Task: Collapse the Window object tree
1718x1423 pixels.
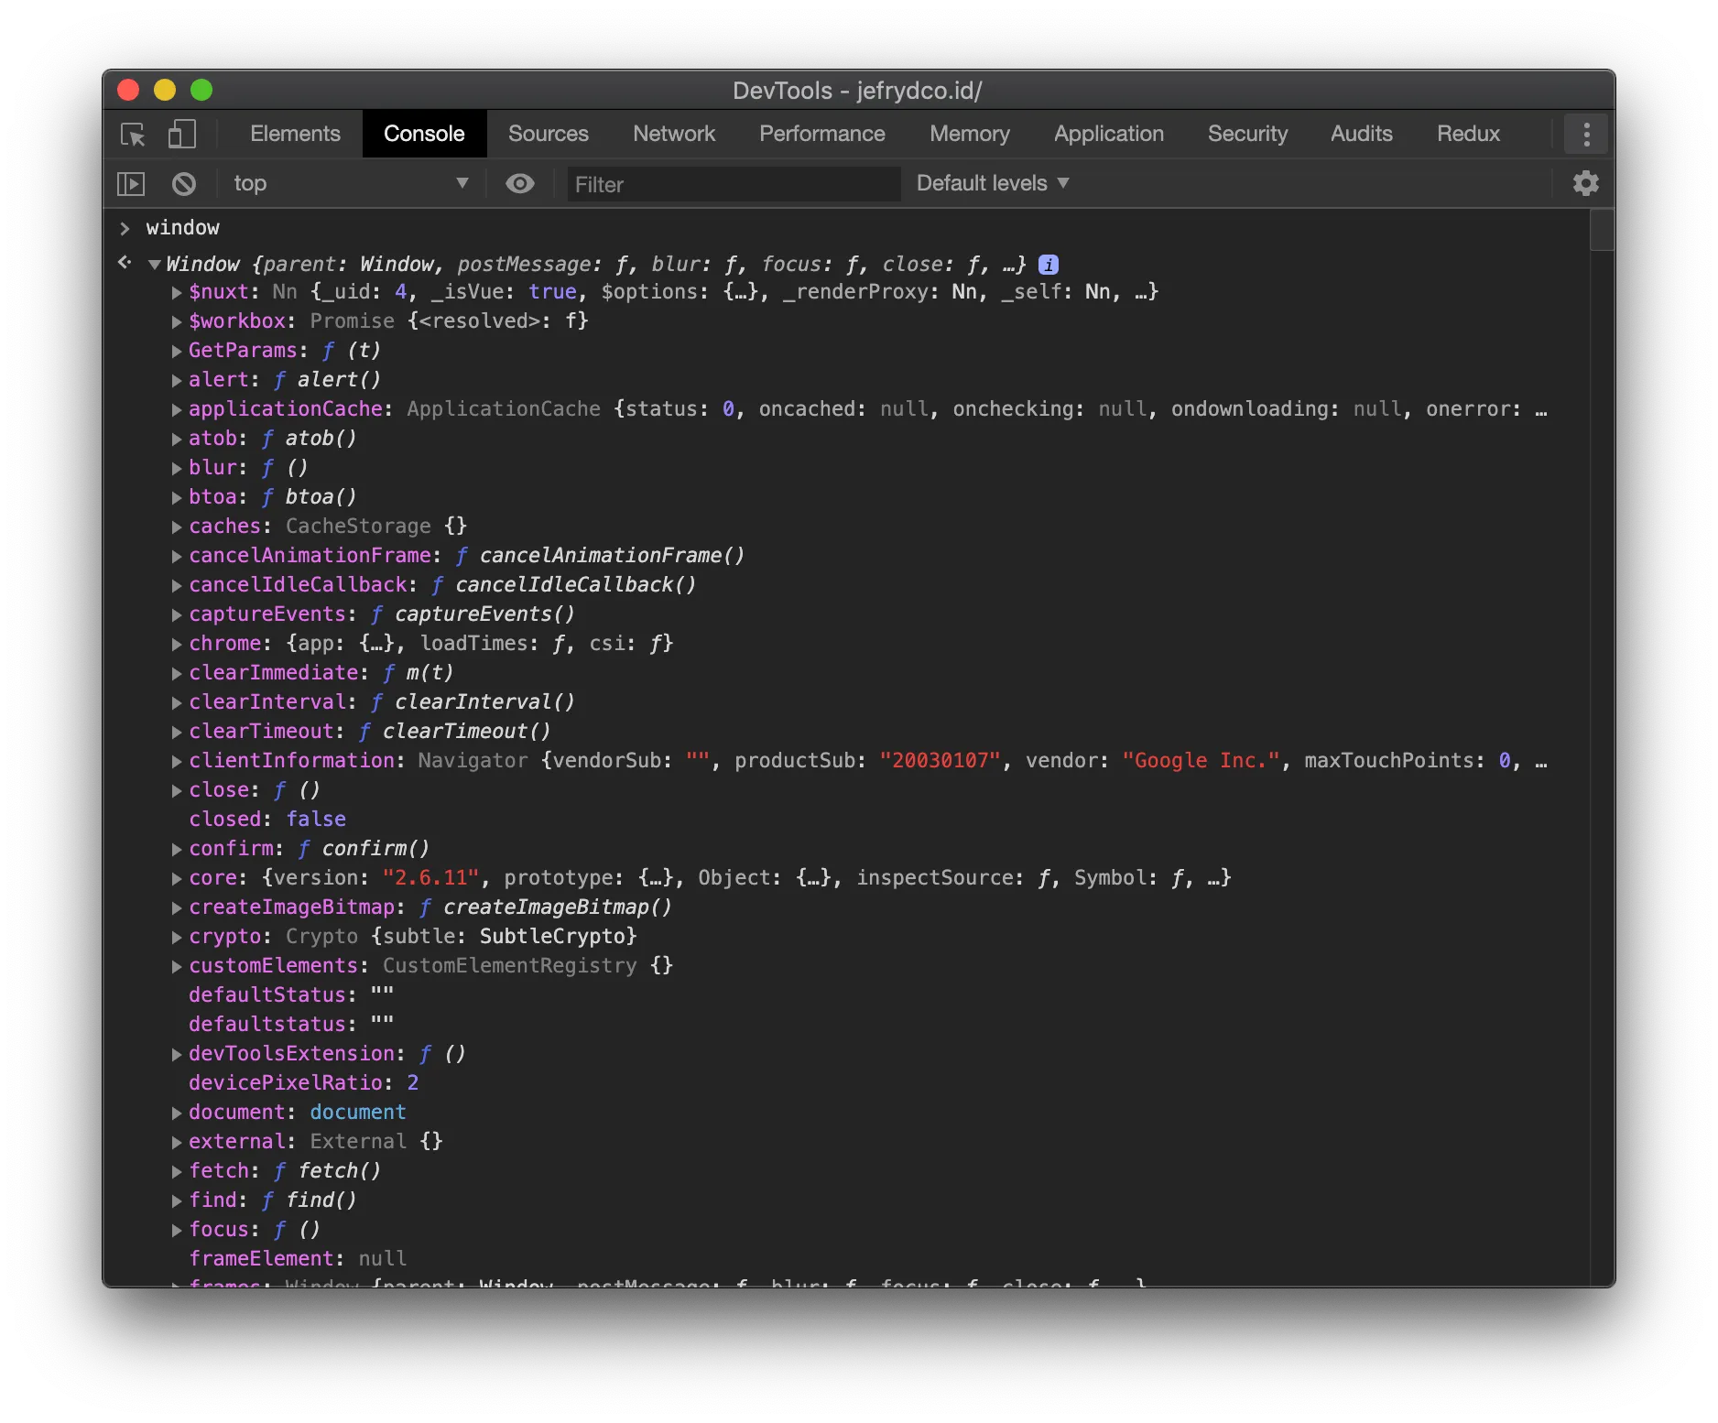Action: pyautogui.click(x=154, y=265)
